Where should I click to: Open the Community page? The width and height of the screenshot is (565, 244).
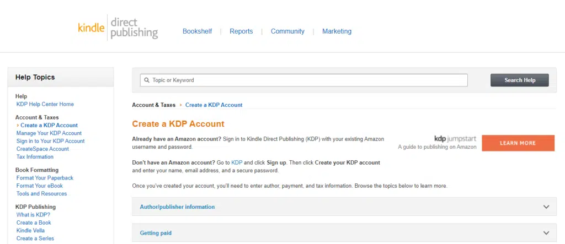point(287,31)
